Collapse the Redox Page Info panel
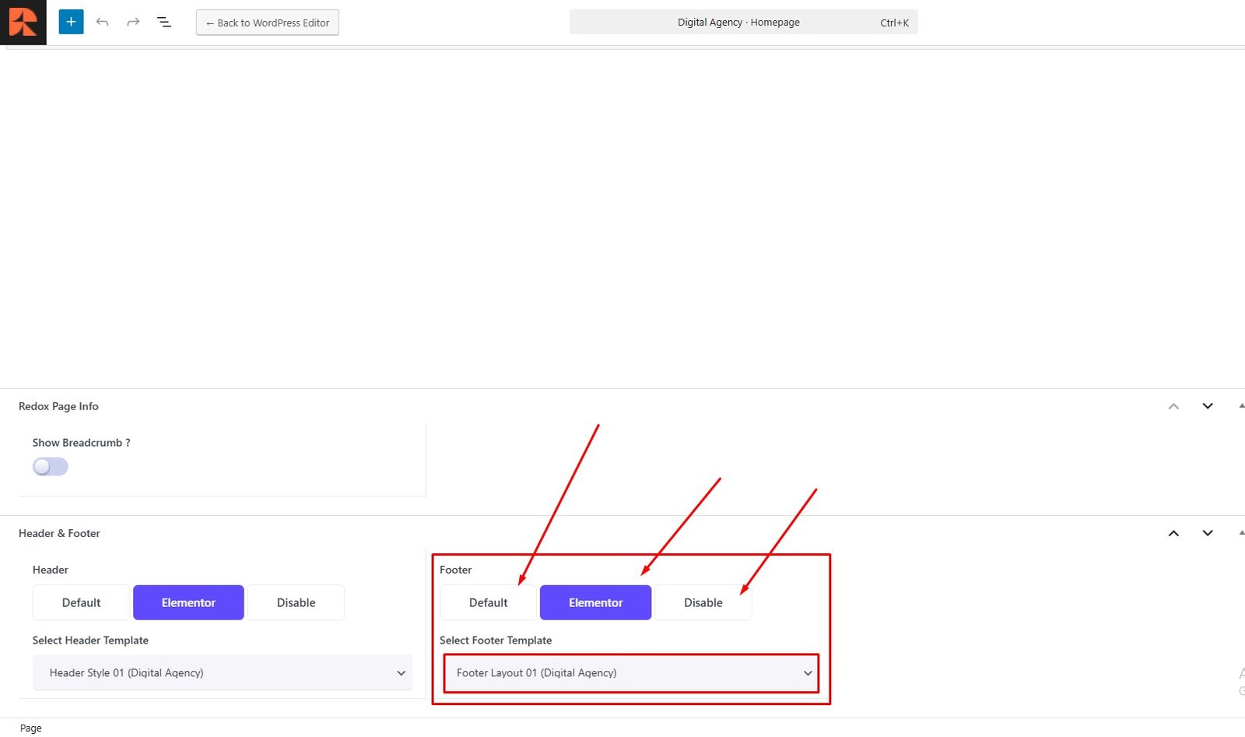Screen dimensions: 1245x737 tap(1240, 406)
